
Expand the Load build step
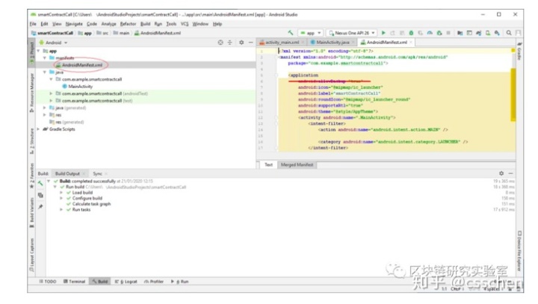coord(61,193)
